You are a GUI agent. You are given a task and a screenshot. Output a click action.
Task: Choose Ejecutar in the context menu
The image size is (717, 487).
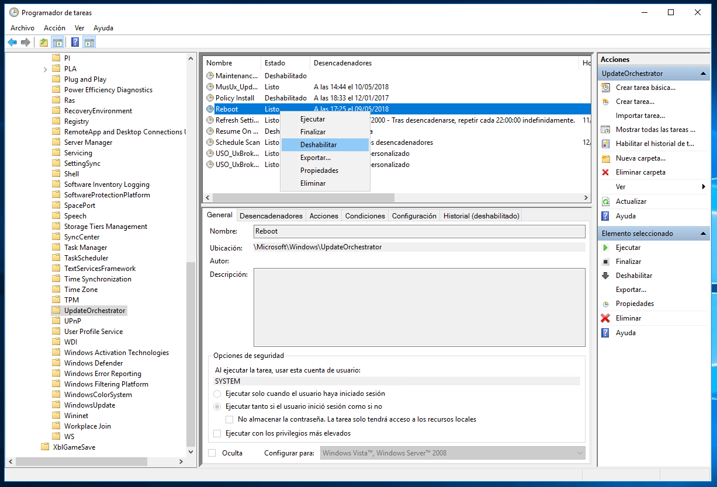pos(325,119)
